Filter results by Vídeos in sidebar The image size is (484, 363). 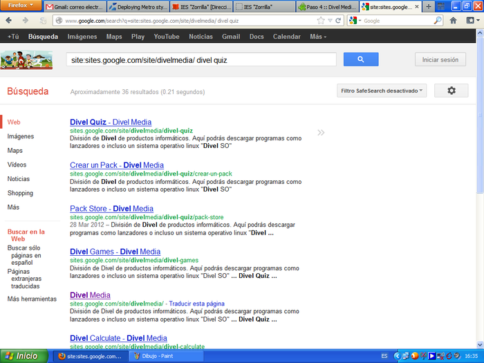[x=17, y=165]
